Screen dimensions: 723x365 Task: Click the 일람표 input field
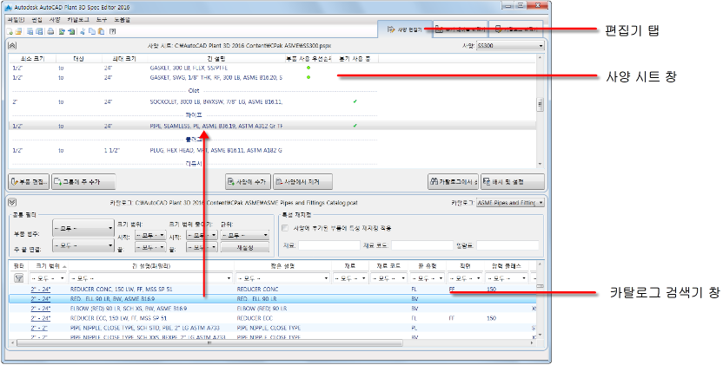[507, 245]
